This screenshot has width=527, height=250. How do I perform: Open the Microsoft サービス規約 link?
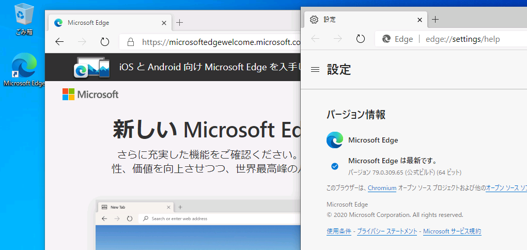point(452,231)
